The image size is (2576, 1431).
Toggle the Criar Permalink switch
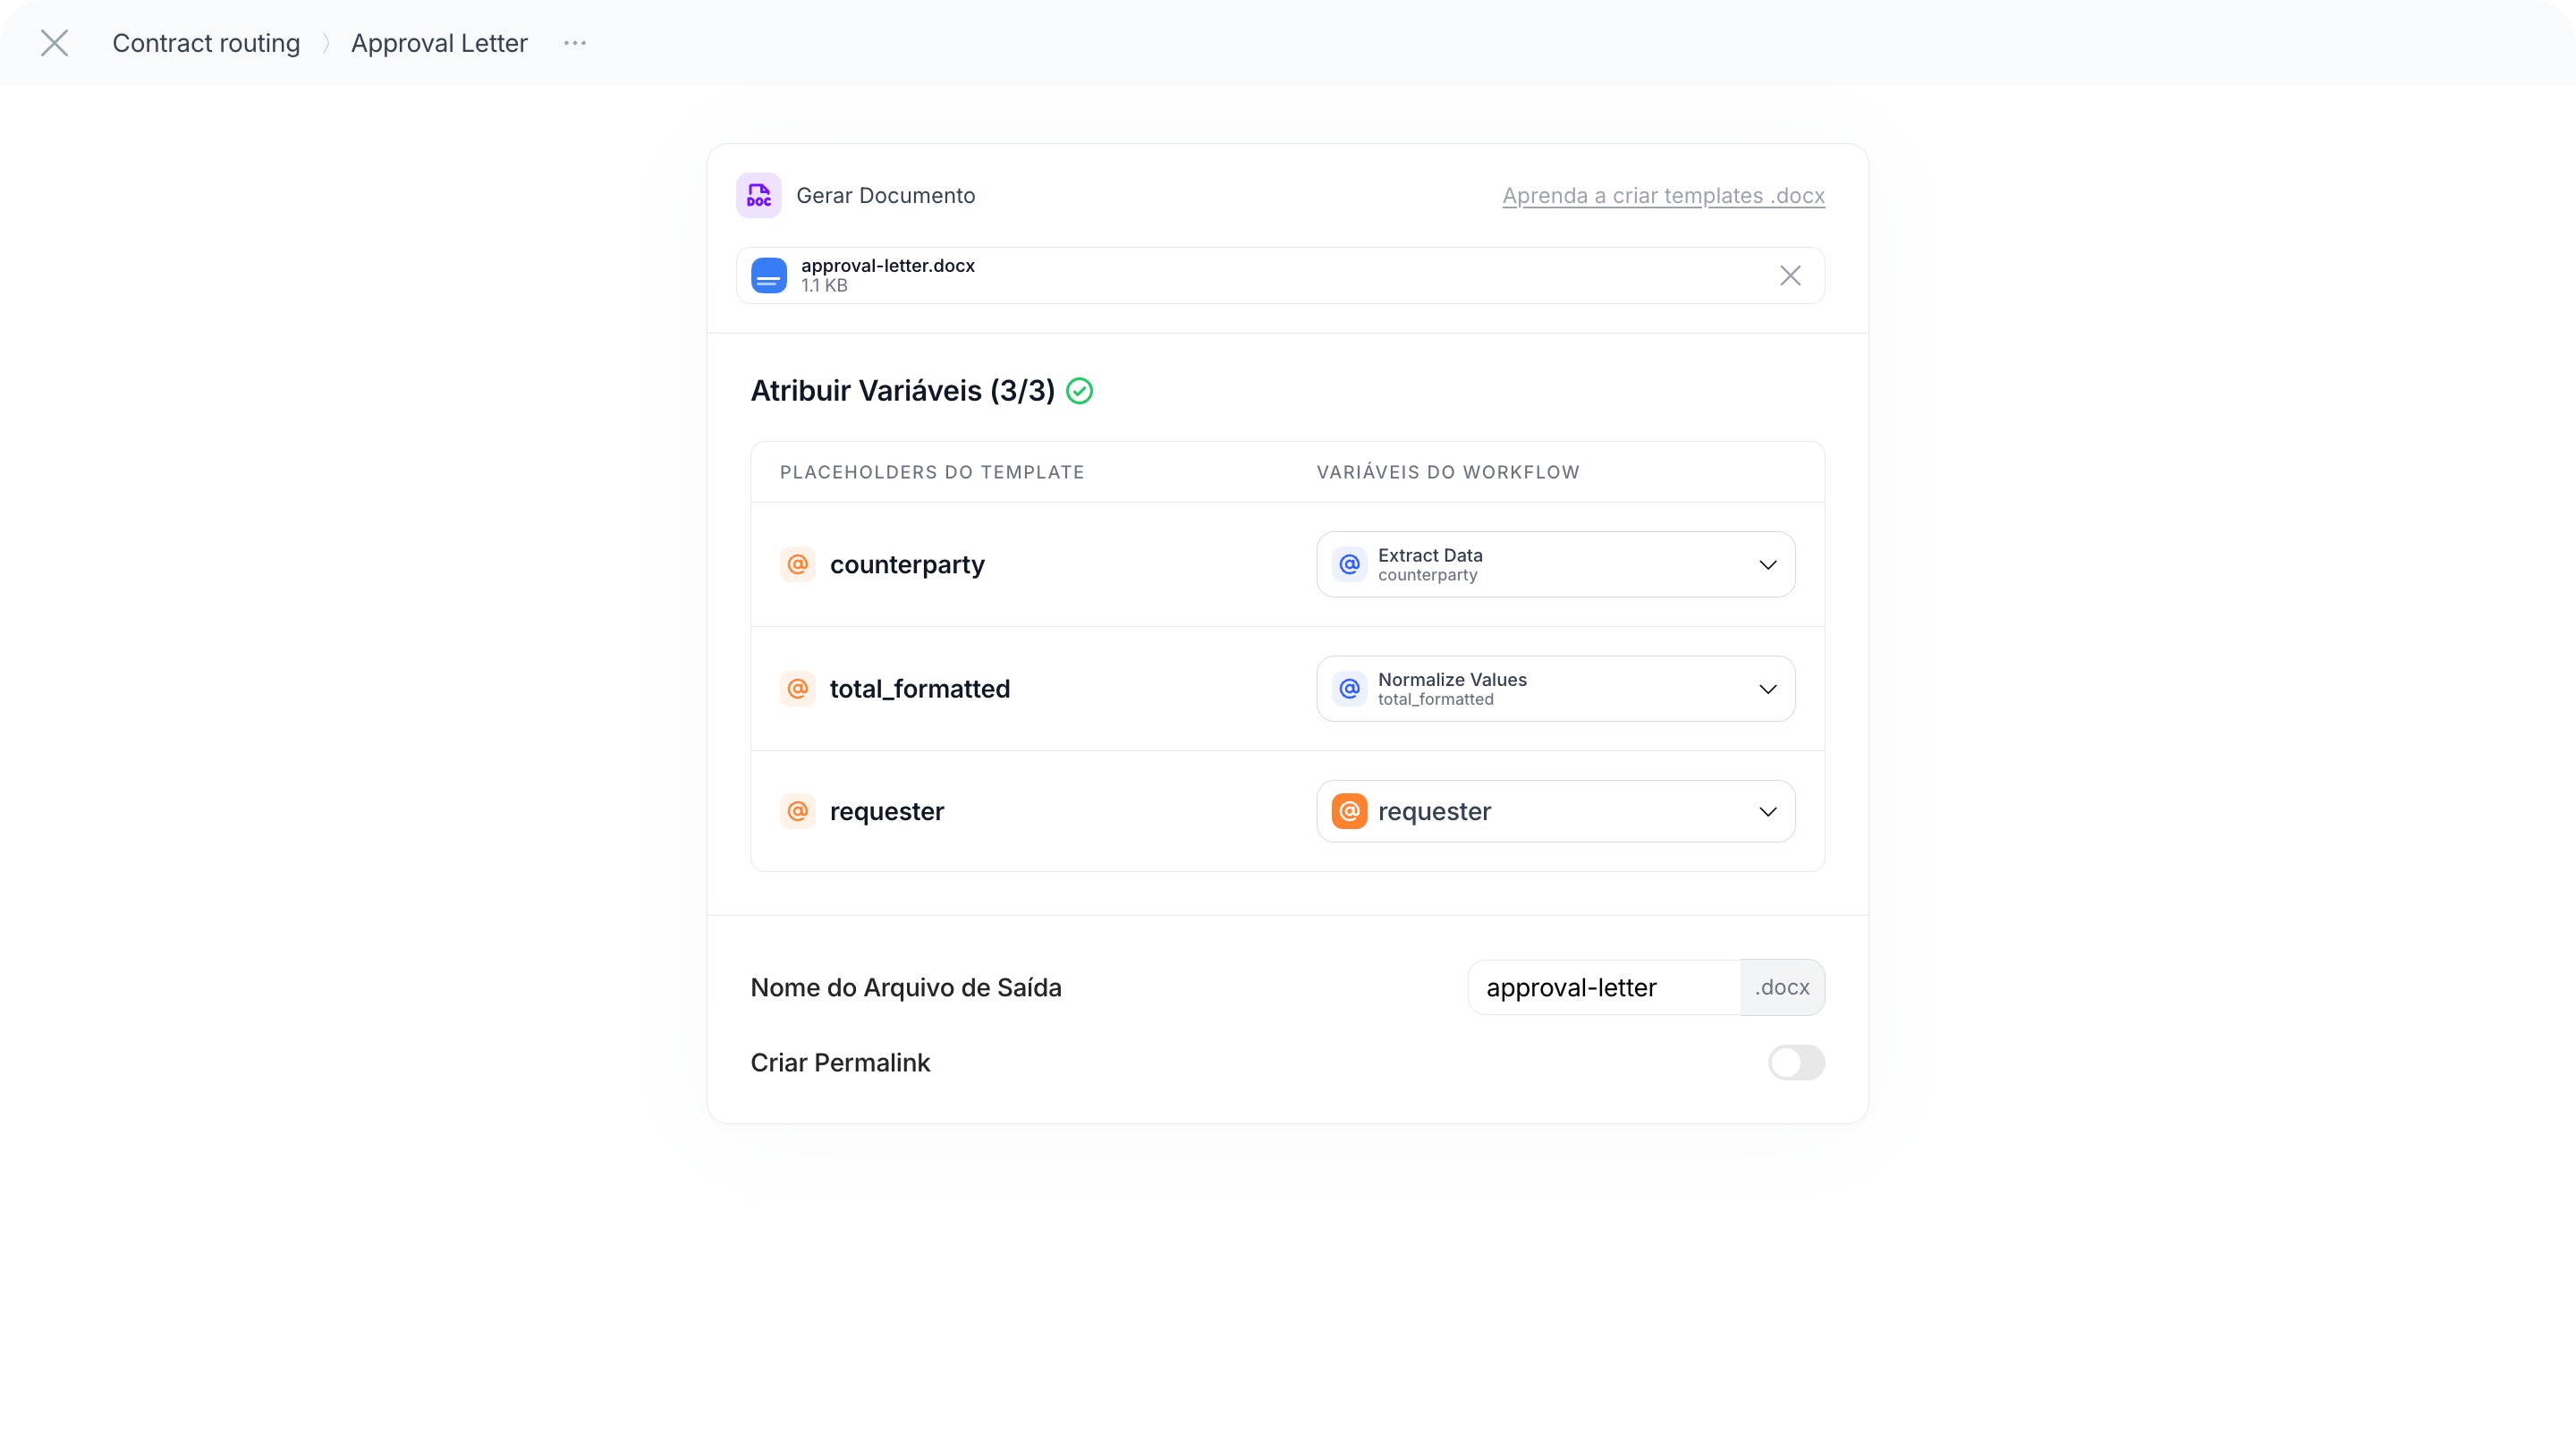pos(1796,1062)
